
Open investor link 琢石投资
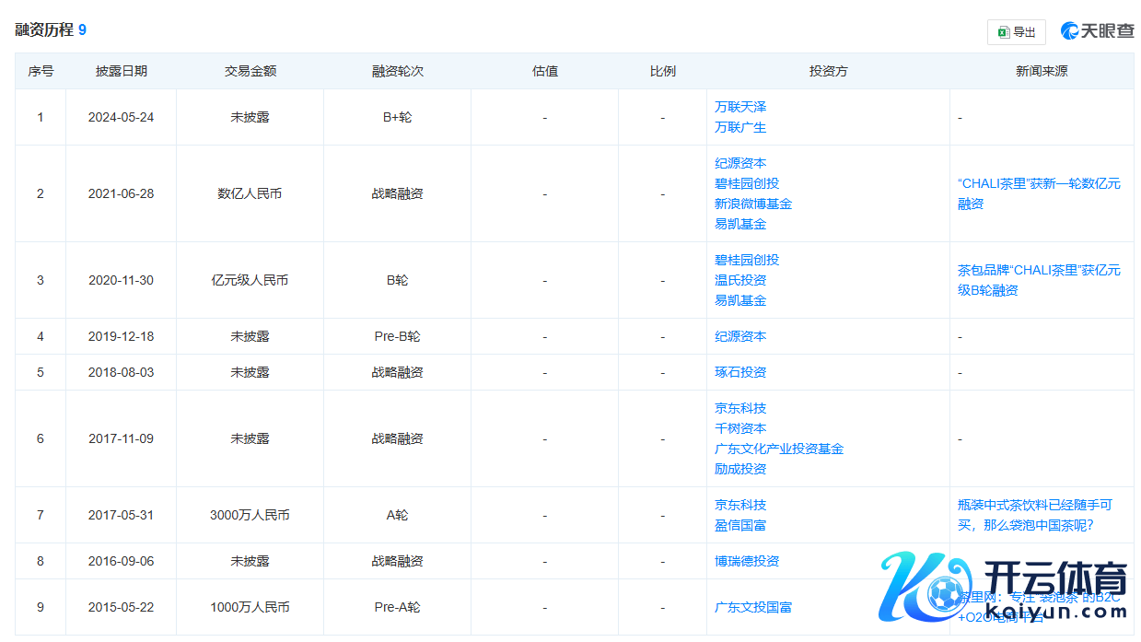click(x=740, y=372)
